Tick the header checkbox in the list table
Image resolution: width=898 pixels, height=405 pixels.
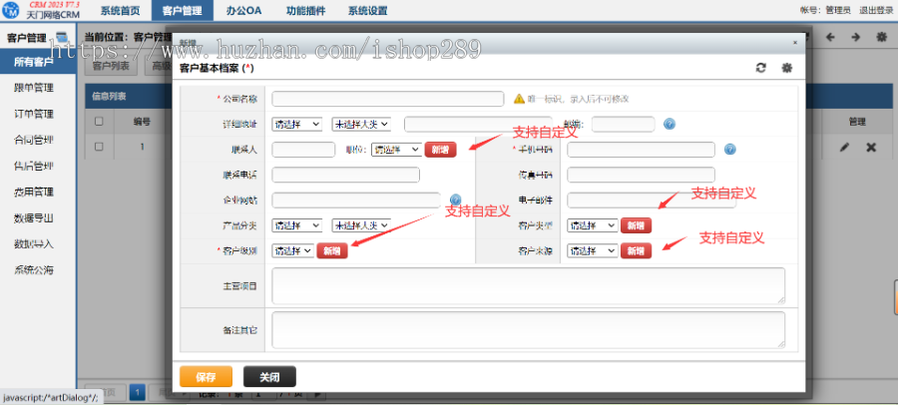(x=99, y=122)
